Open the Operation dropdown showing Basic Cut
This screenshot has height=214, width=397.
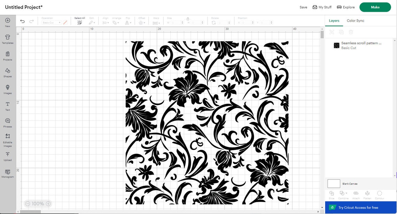pyautogui.click(x=51, y=22)
